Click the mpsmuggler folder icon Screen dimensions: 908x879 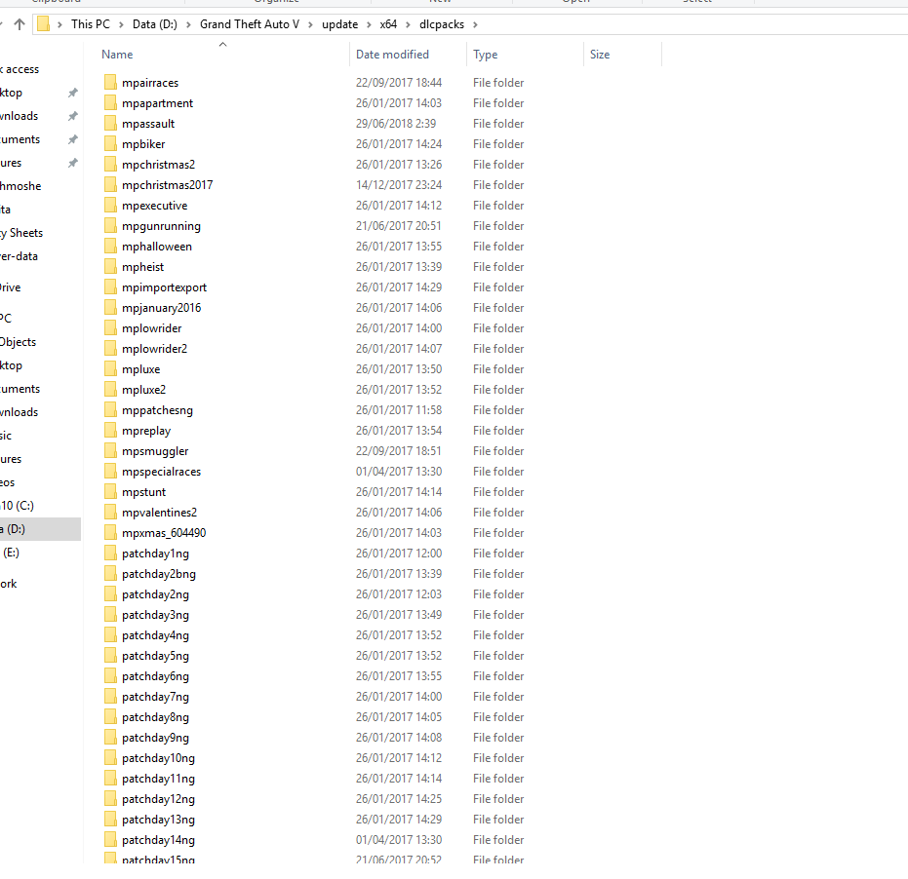[110, 451]
